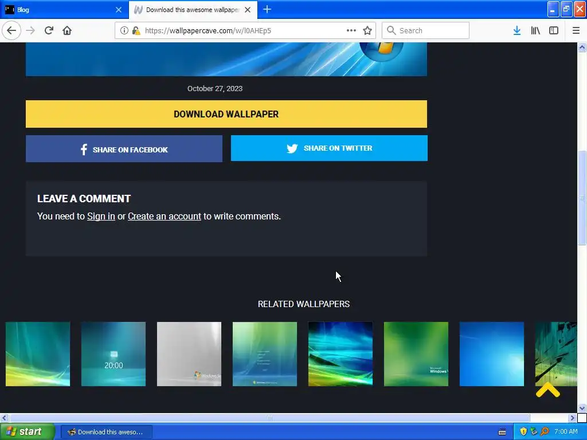Toggle the sidebar view icon
587x440 pixels.
coord(554,30)
